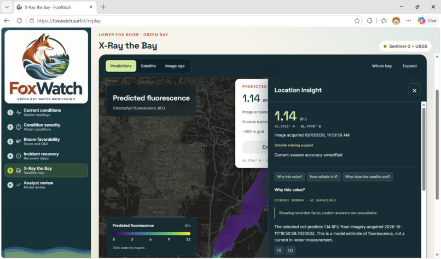Close the X-Ray the Bay browser tab
Image resolution: width=441 pixels, height=259 pixels.
coord(91,7)
